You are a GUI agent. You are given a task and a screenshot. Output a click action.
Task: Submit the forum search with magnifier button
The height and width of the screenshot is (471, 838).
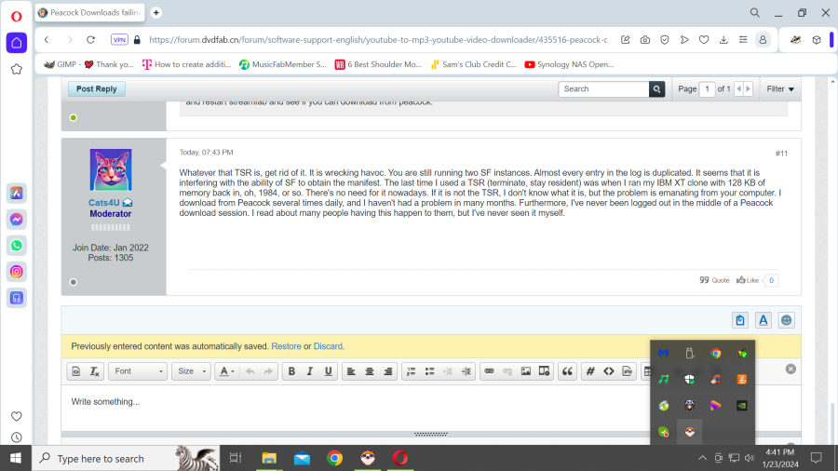click(x=656, y=89)
